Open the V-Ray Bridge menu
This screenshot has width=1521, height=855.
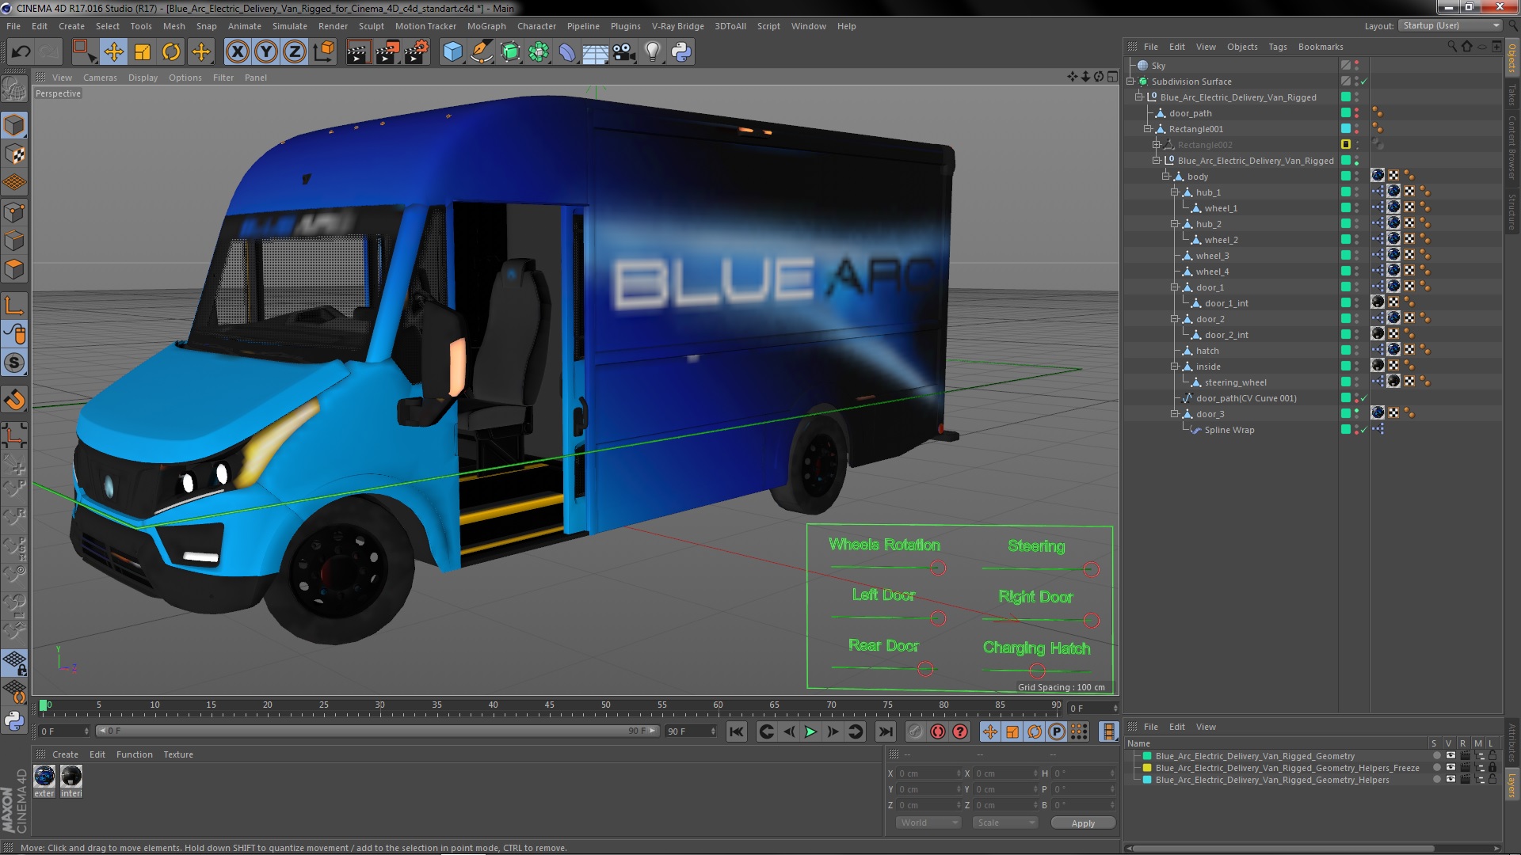[x=677, y=26]
